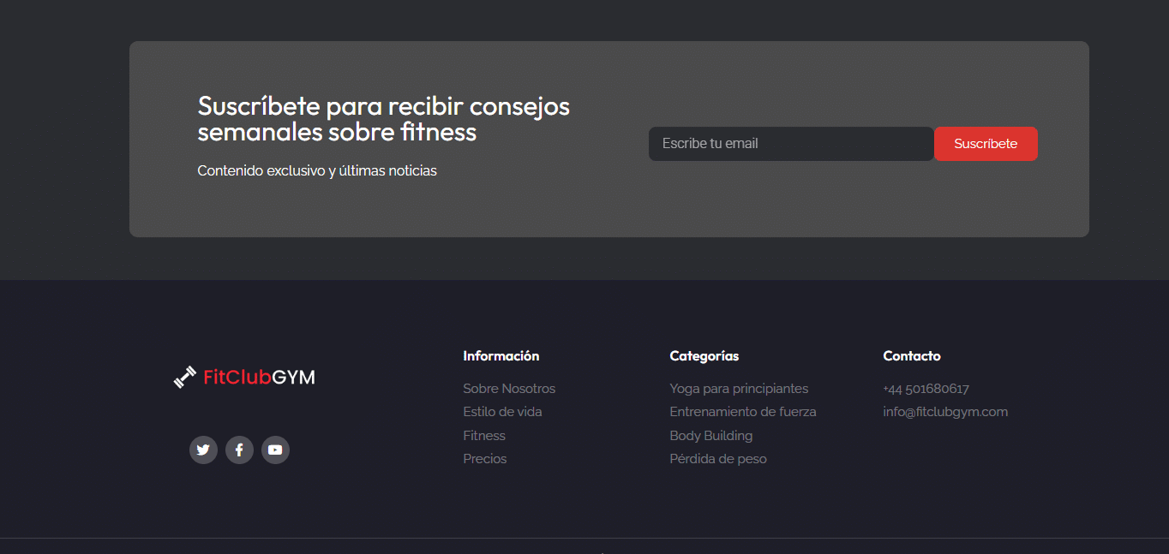Open the Twitter social media icon
1169x554 pixels.
pyautogui.click(x=203, y=450)
